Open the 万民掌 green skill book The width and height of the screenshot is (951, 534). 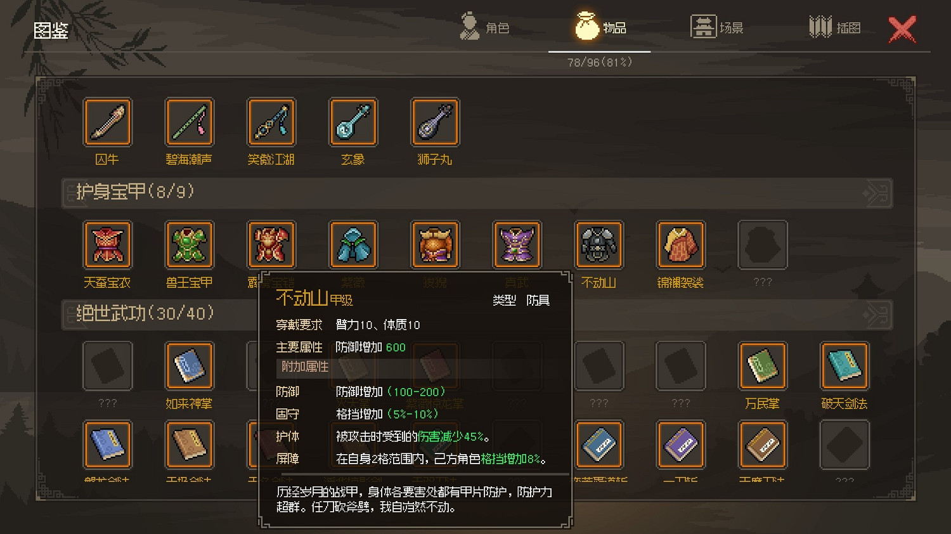(x=762, y=365)
